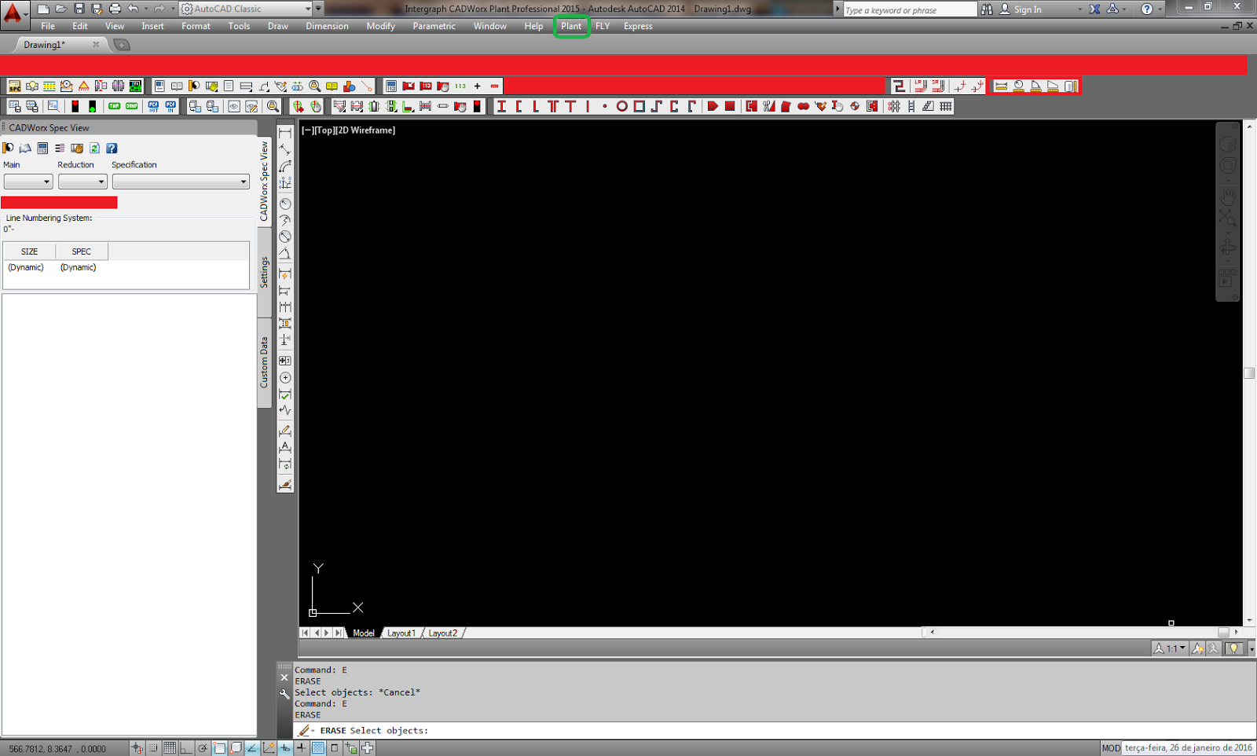Select the Center Mark tool

pyautogui.click(x=285, y=378)
